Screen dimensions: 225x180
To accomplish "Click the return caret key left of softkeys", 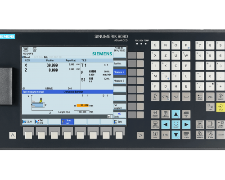I will click(x=13, y=135).
